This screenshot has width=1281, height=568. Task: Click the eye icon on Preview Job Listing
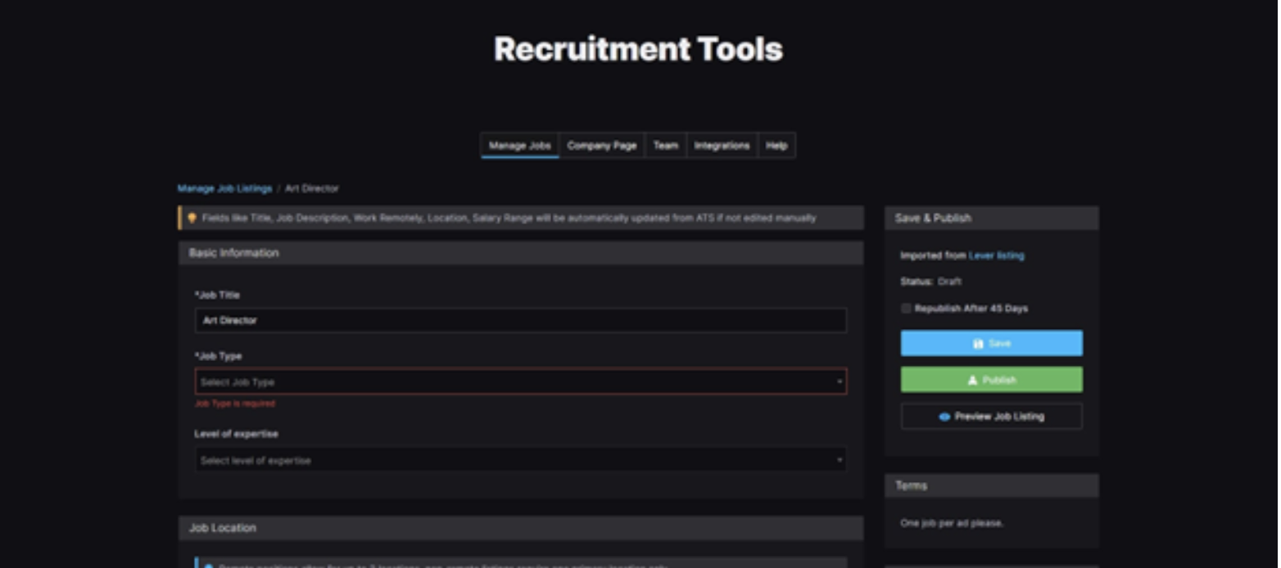(x=944, y=417)
